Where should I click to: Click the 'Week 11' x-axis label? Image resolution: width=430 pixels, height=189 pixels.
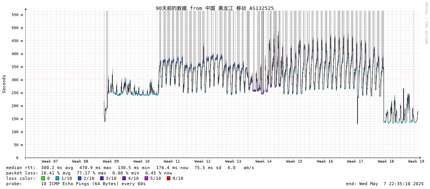click(x=172, y=161)
